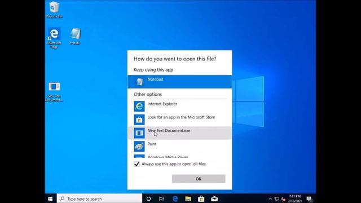Click the OK button
361x203 pixels.
tap(199, 179)
